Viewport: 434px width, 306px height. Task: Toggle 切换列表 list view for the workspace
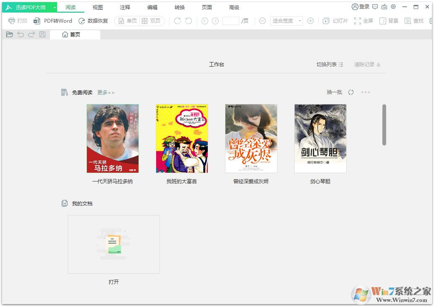pos(330,64)
